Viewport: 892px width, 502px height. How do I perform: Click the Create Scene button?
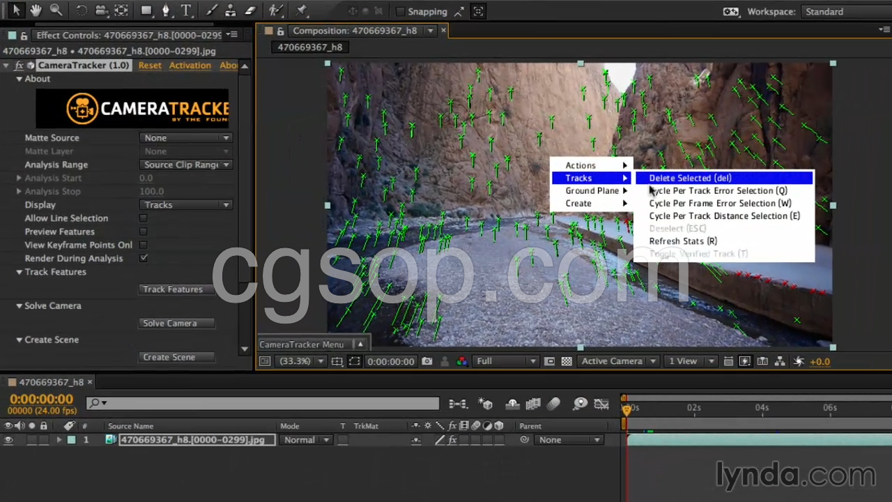click(x=177, y=357)
